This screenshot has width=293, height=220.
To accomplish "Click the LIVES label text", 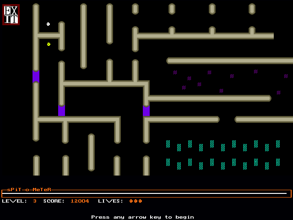I will click(x=110, y=201).
